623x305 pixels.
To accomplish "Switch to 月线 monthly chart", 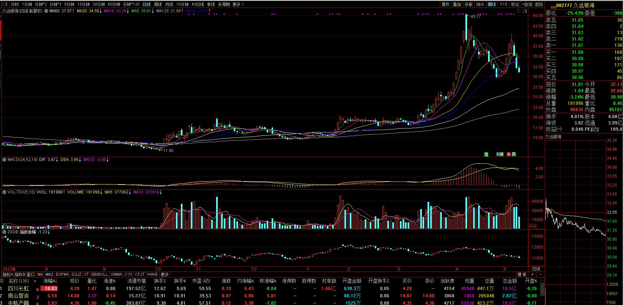I will tap(169, 4).
